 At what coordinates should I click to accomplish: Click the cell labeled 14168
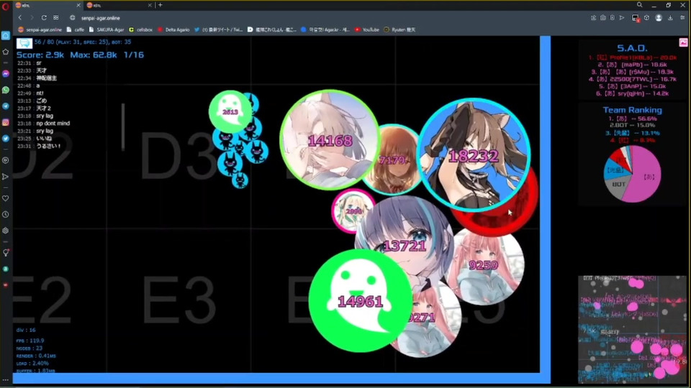(330, 140)
